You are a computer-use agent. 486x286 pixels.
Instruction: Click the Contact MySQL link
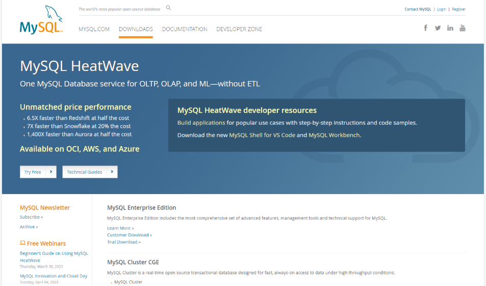(x=418, y=9)
